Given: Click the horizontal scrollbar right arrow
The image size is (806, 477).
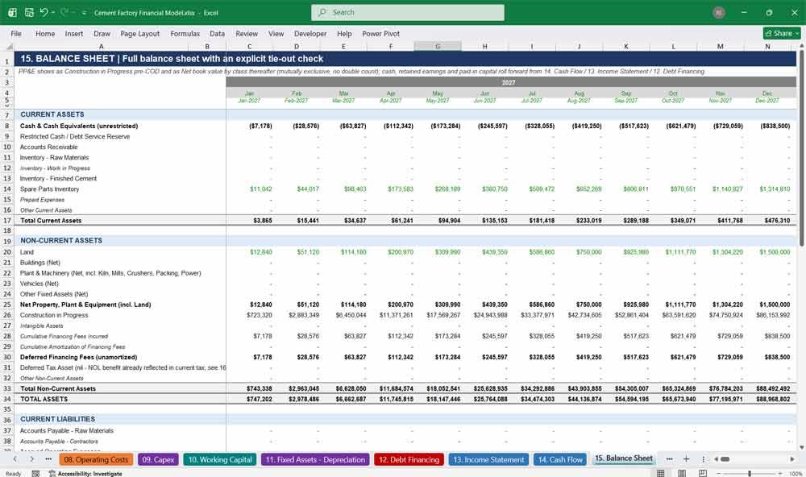Looking at the screenshot, I should coord(792,459).
